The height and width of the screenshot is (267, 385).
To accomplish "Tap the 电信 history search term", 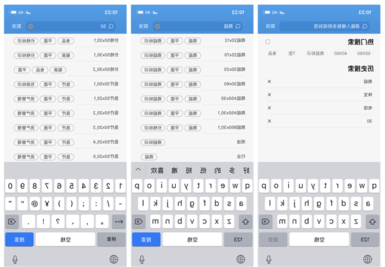I will (x=368, y=108).
